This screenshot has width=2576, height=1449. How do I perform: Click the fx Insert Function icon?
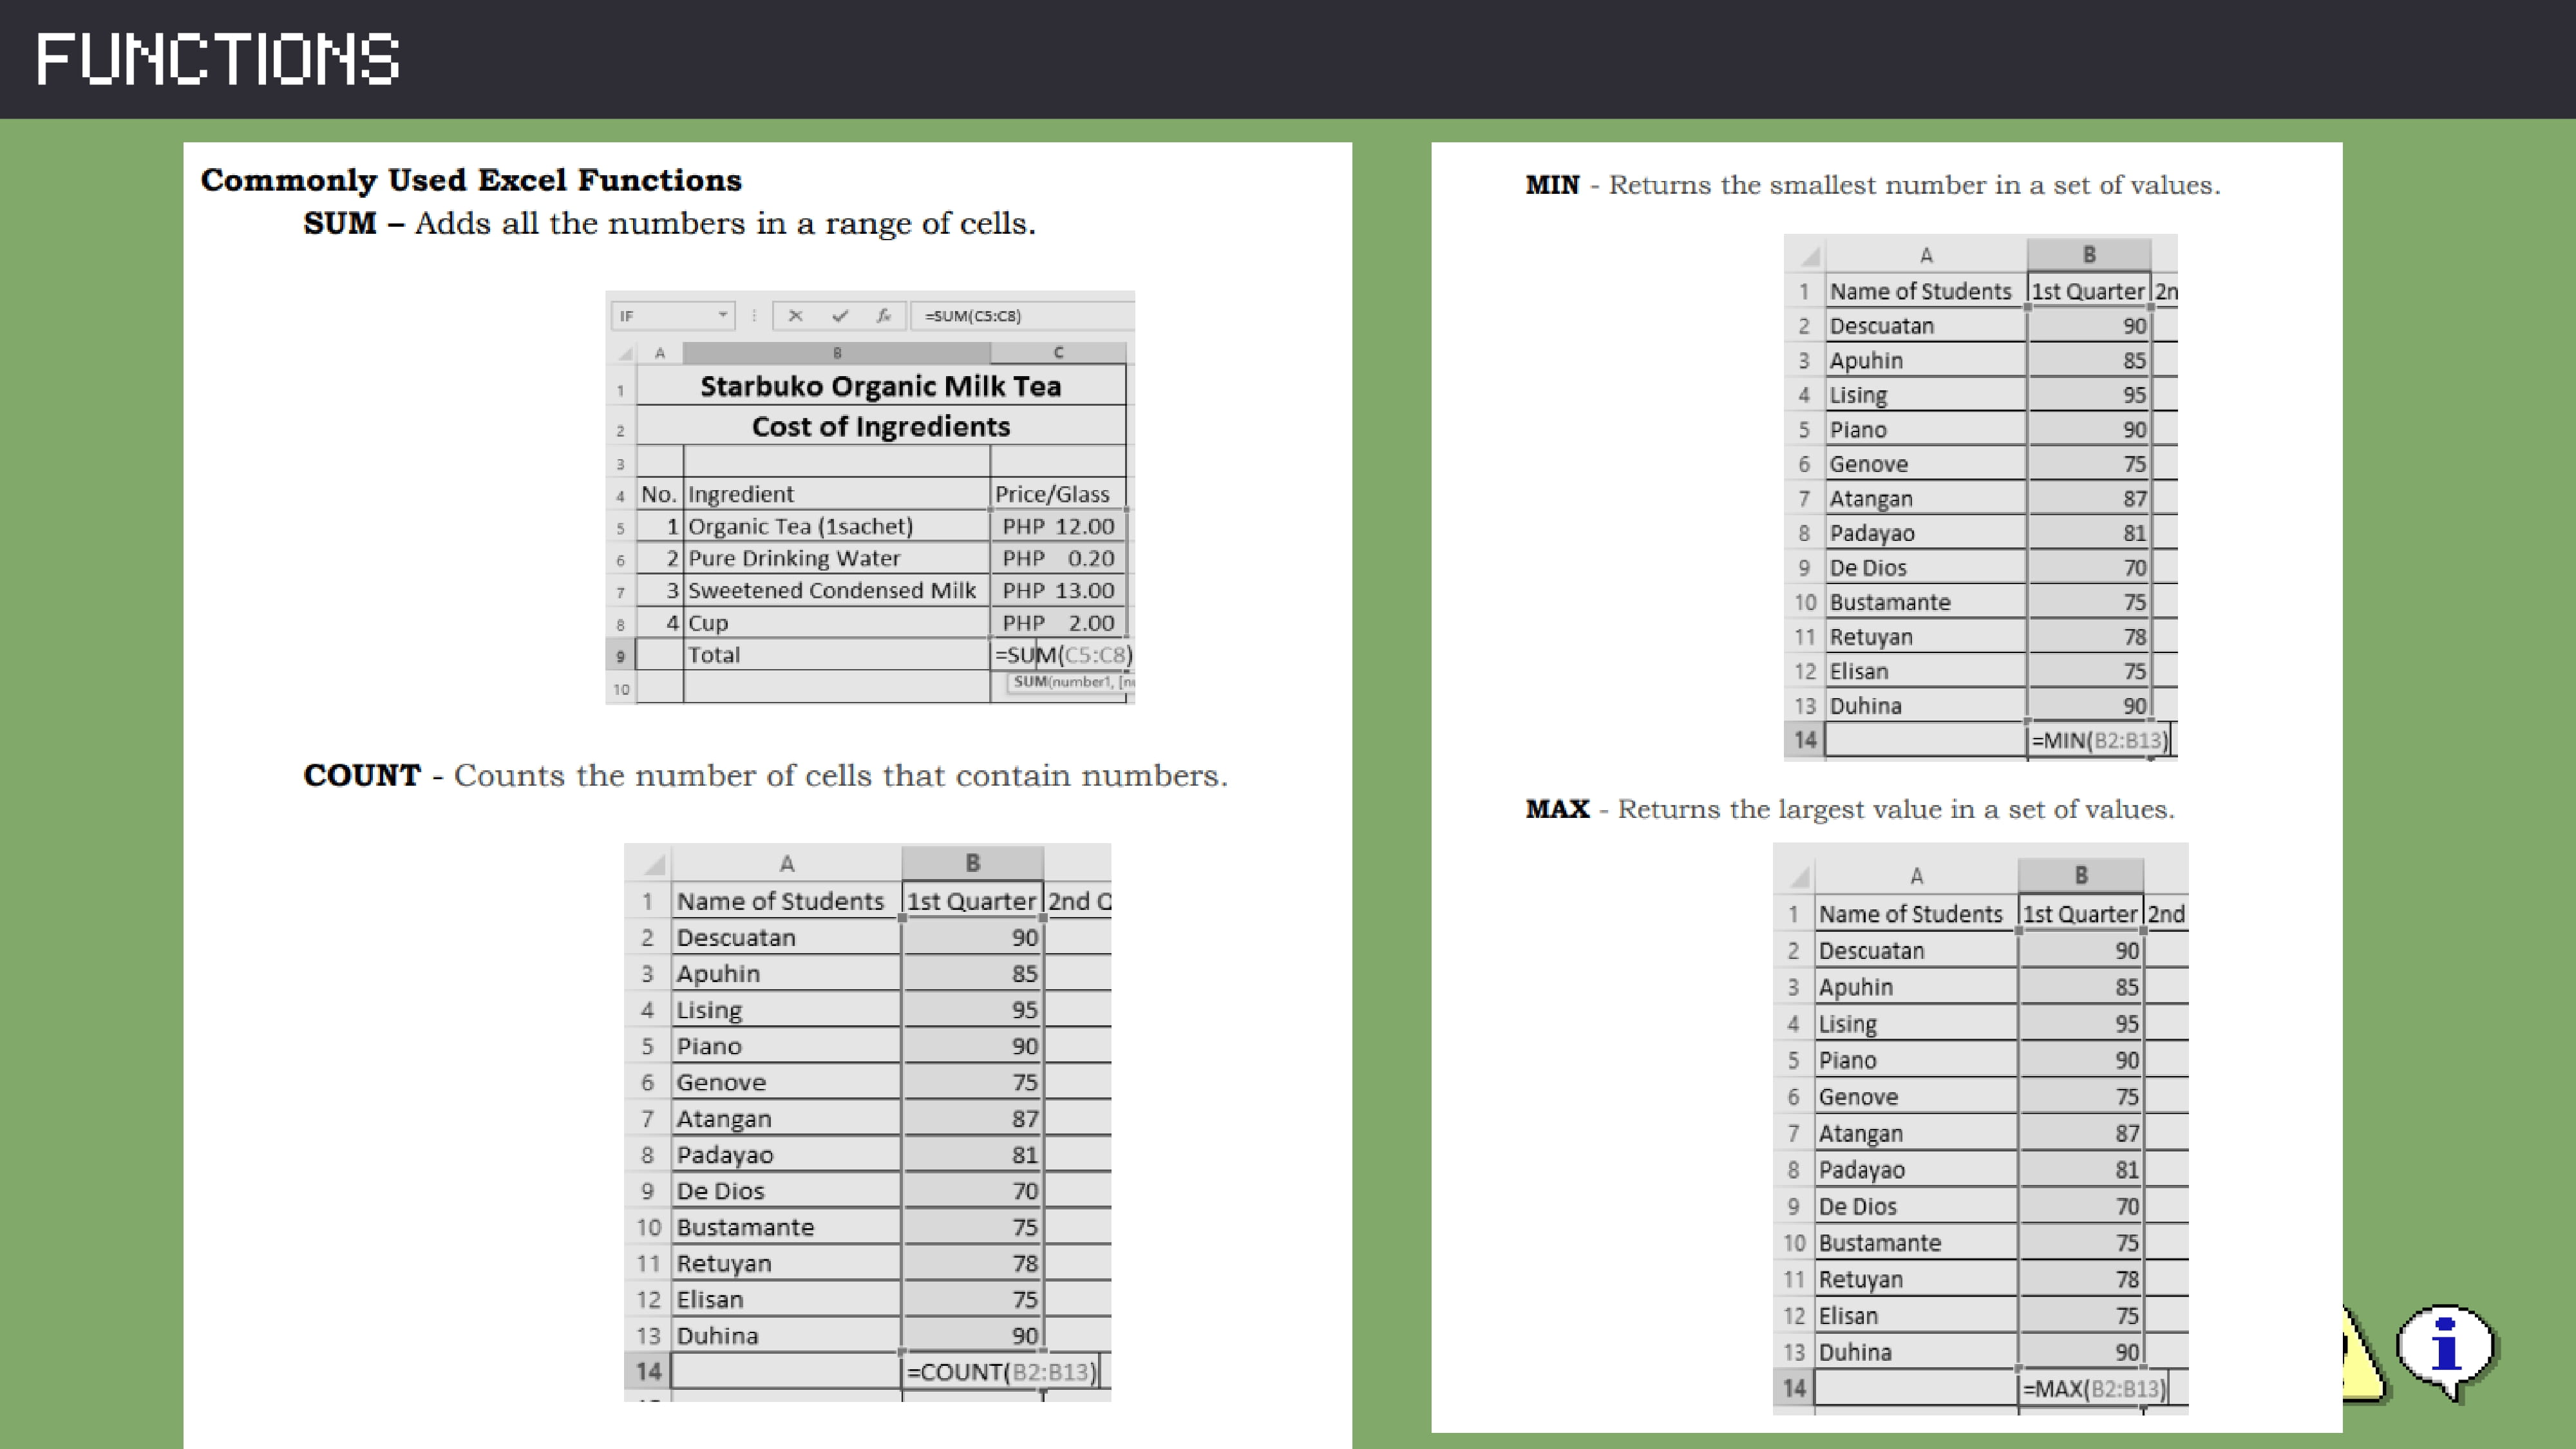(884, 316)
